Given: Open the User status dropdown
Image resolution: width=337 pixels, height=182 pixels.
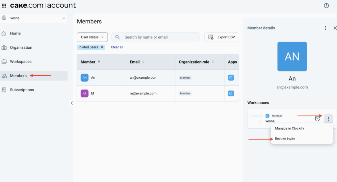Looking at the screenshot, I should [92, 37].
